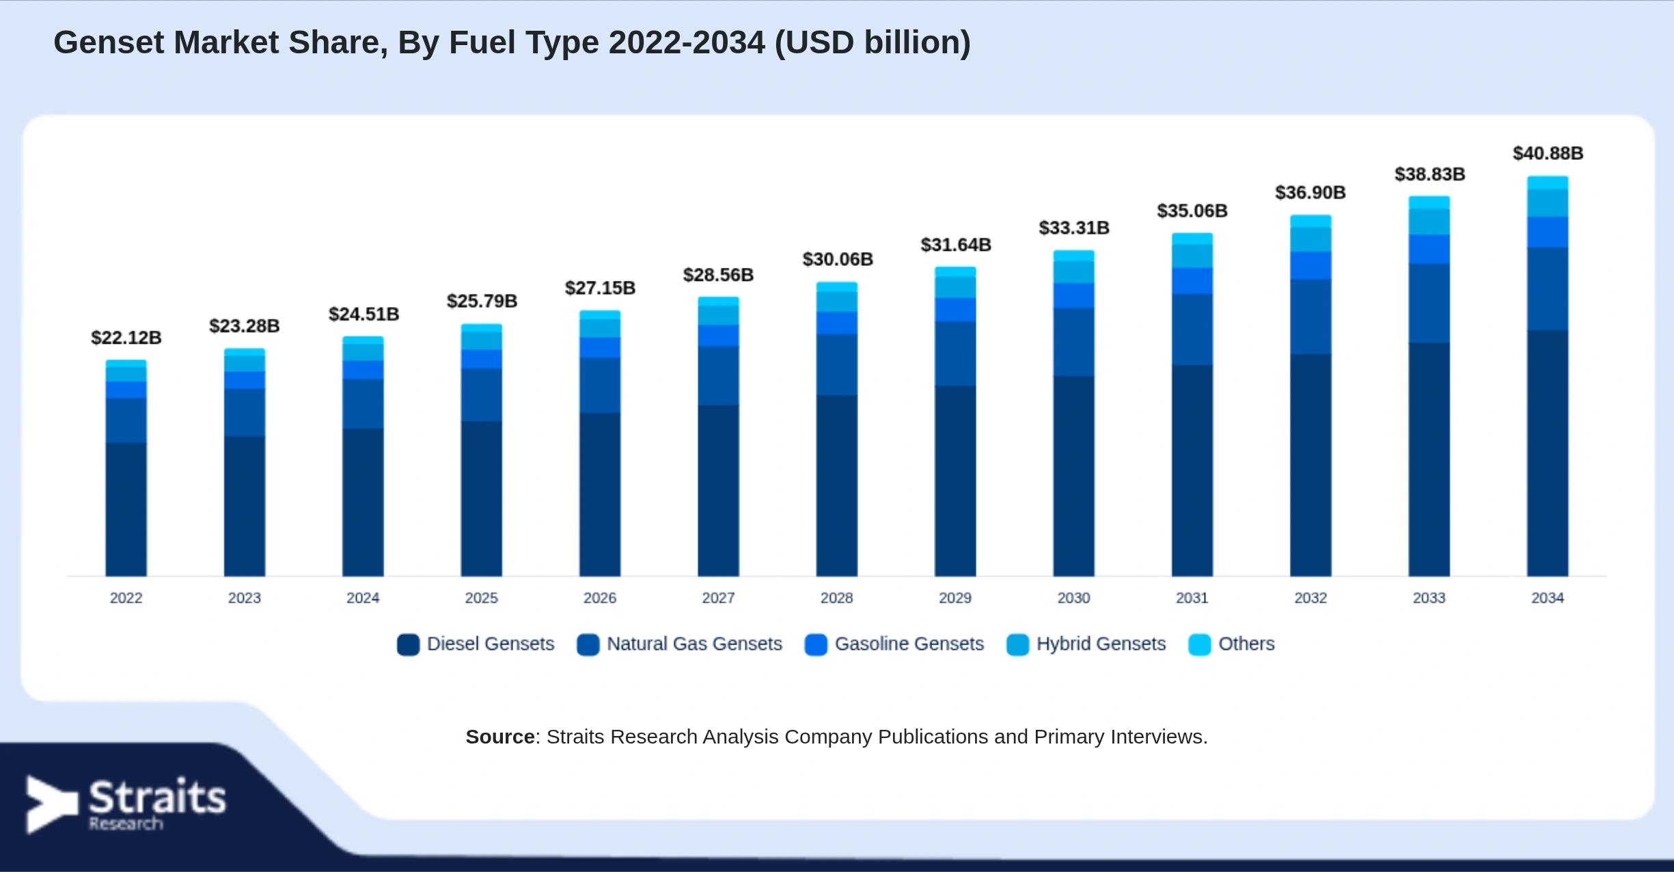Screen dimensions: 1674x872
Task: Click the 2033 axis label
Action: pos(1429,598)
